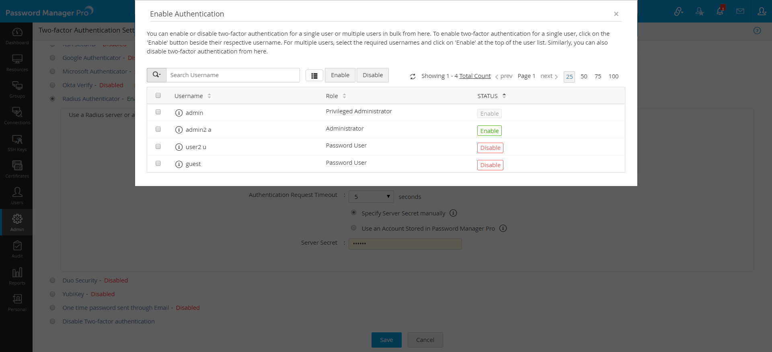
Task: Check the checkbox for admin2 a
Action: [158, 129]
